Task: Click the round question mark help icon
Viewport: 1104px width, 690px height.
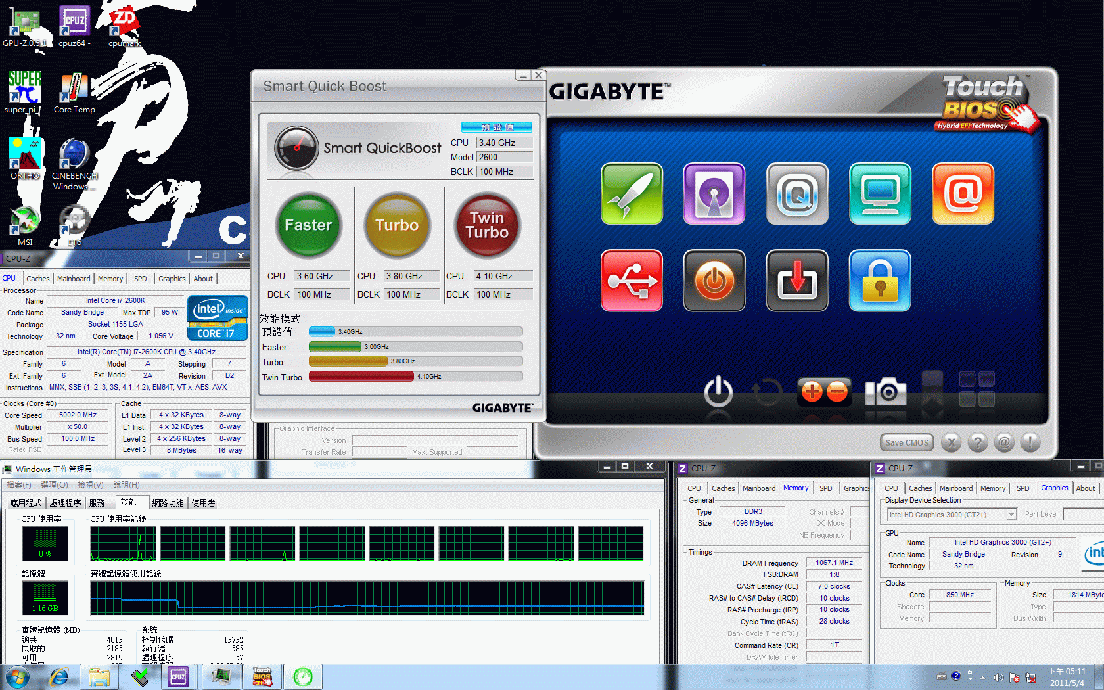Action: click(x=978, y=442)
